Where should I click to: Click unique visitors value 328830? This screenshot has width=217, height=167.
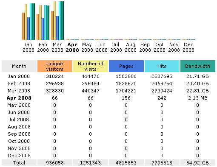[55, 91]
